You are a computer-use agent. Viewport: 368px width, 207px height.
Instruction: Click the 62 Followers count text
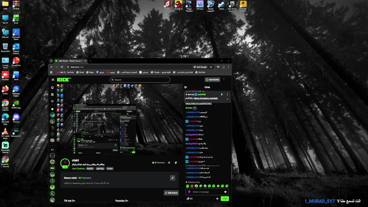coord(85,178)
